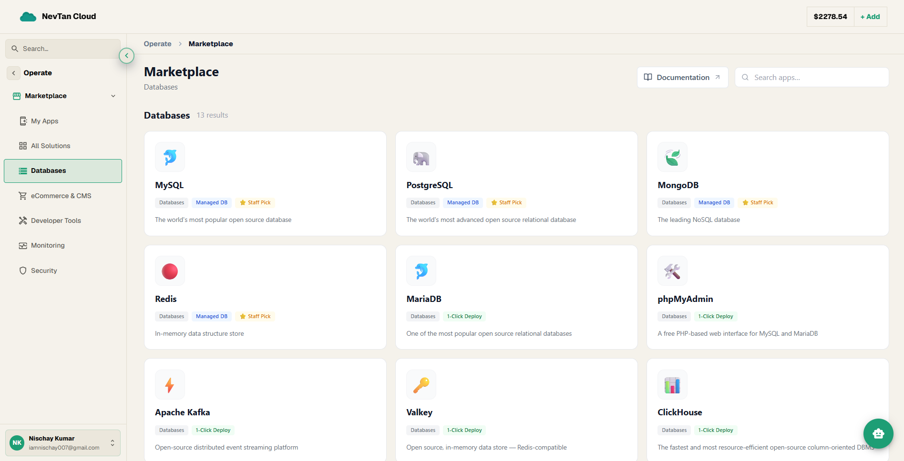Click the Marketplace breadcrumb item
This screenshot has width=904, height=461.
pyautogui.click(x=211, y=44)
